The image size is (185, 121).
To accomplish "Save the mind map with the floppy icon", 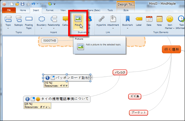I will coord(22,4).
